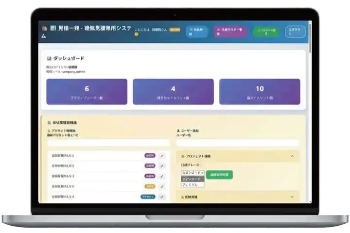
Task: Focus the ユーザー名 input field
Action: point(238,143)
